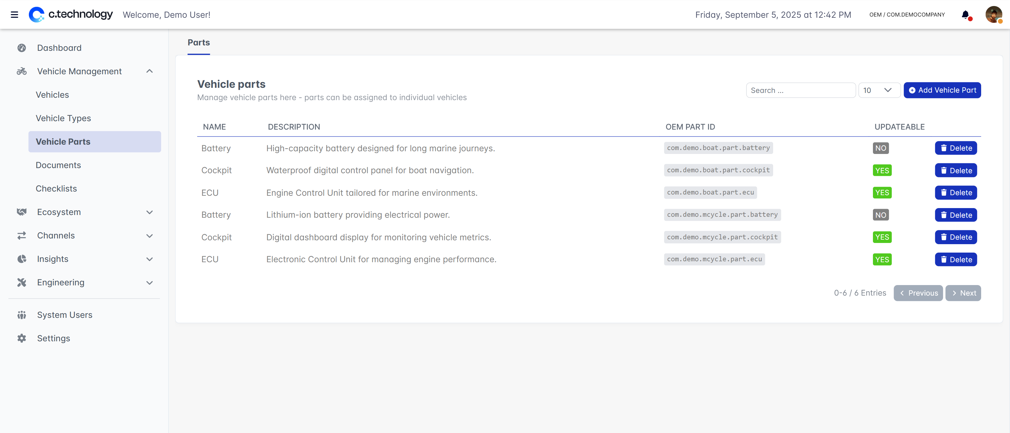This screenshot has height=433, width=1010.
Task: Click the Next pagination button
Action: pyautogui.click(x=963, y=293)
